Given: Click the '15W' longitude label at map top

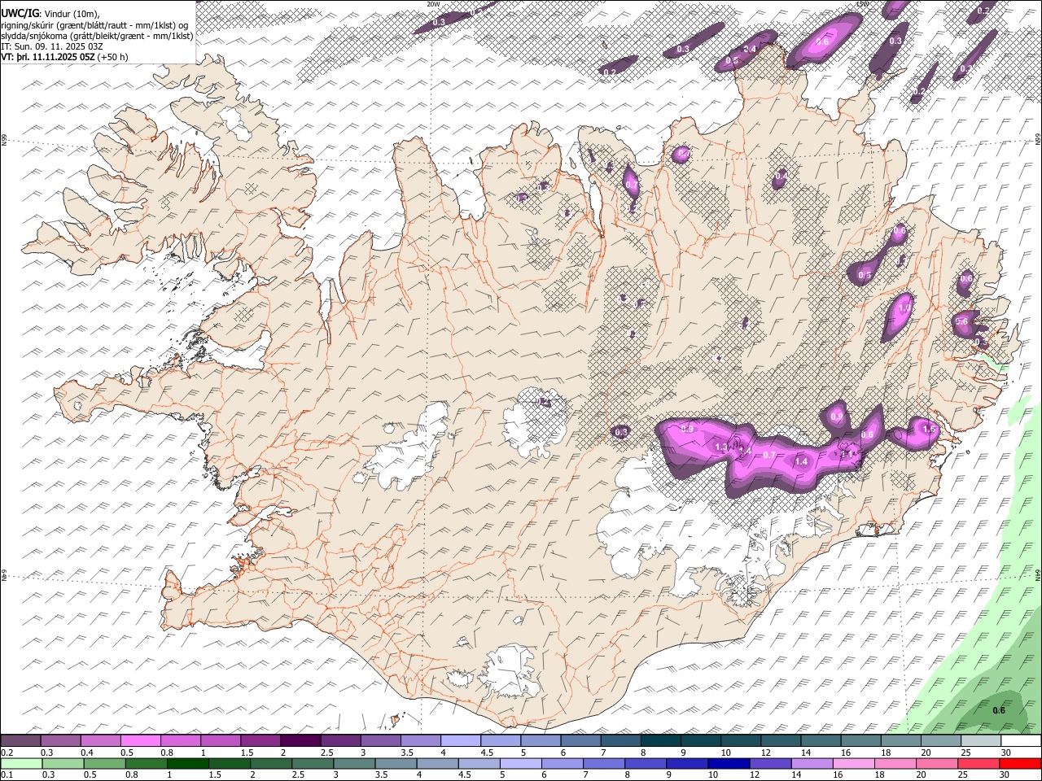Looking at the screenshot, I should 862,3.
